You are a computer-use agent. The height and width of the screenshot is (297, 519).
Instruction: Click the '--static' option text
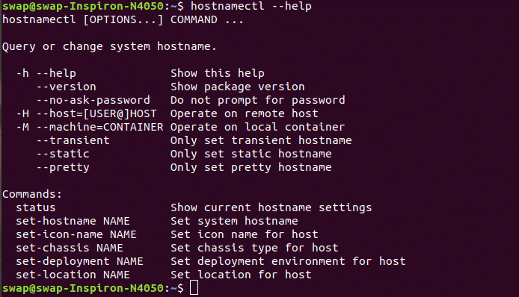pos(63,154)
